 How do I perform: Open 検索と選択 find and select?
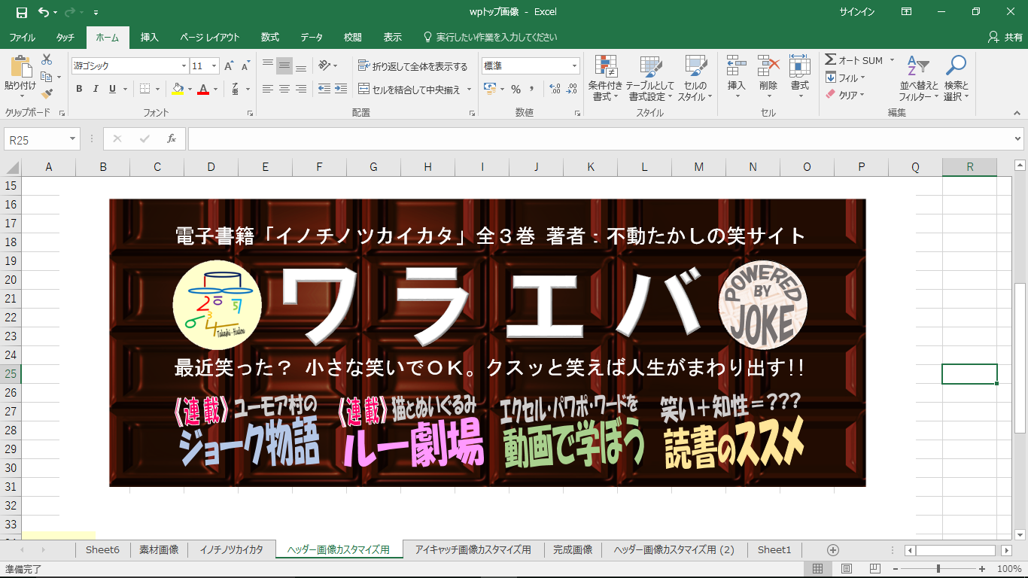pyautogui.click(x=956, y=78)
